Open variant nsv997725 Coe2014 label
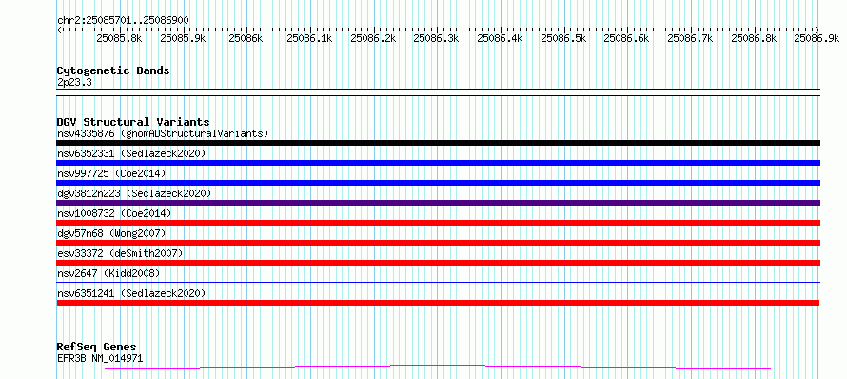 pyautogui.click(x=111, y=173)
